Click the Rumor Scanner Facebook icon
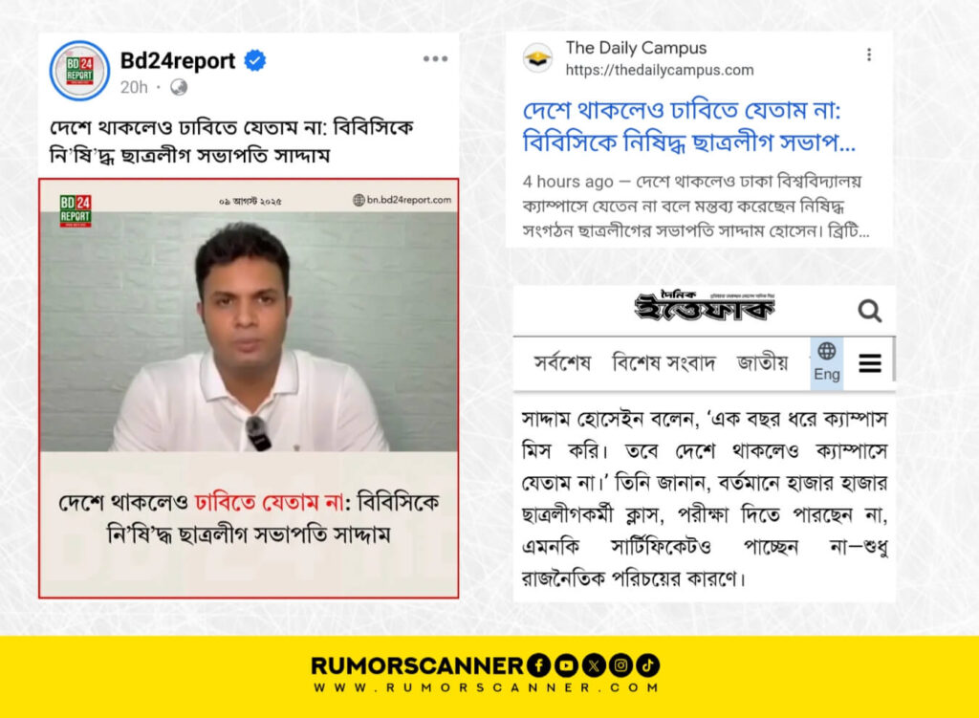Image resolution: width=979 pixels, height=718 pixels. coord(538,665)
